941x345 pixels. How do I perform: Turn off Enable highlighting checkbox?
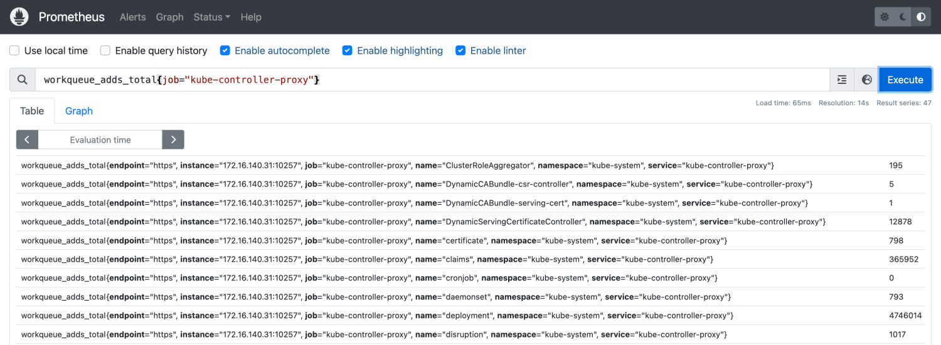pos(347,51)
